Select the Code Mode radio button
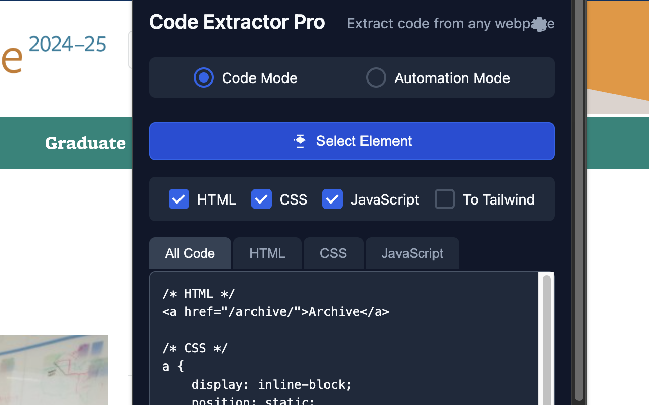This screenshot has height=405, width=649. tap(203, 77)
